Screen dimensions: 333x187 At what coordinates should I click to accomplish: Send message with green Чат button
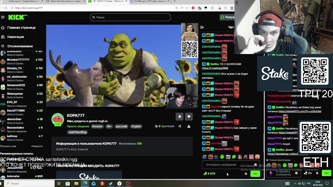pyautogui.click(x=255, y=174)
